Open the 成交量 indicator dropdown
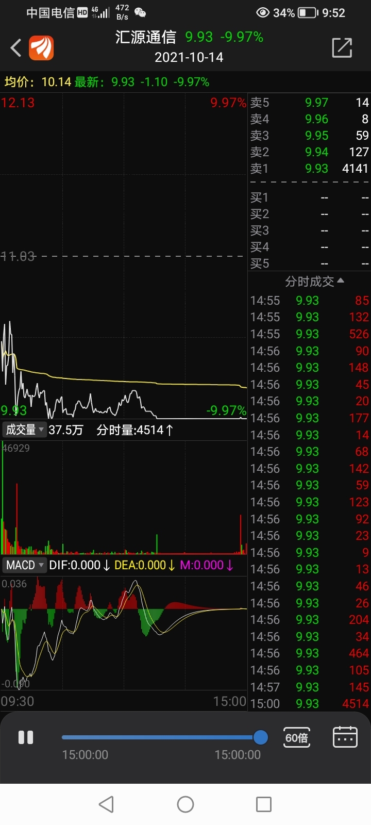Viewport: 371px width, 825px height. click(x=24, y=430)
